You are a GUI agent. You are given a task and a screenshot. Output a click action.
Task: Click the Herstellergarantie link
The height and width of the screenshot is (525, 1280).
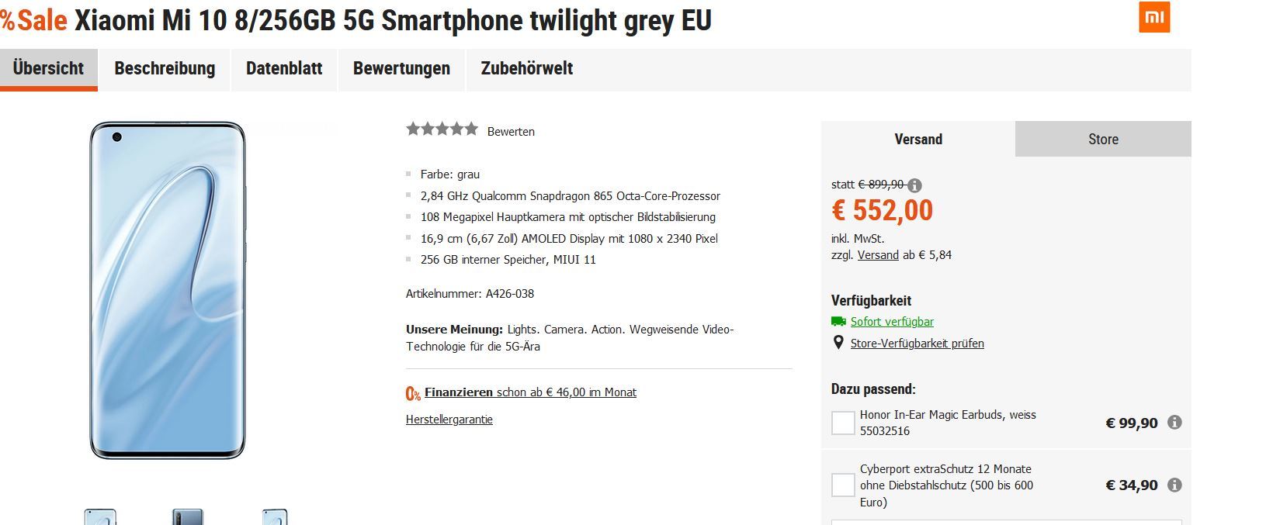(449, 420)
